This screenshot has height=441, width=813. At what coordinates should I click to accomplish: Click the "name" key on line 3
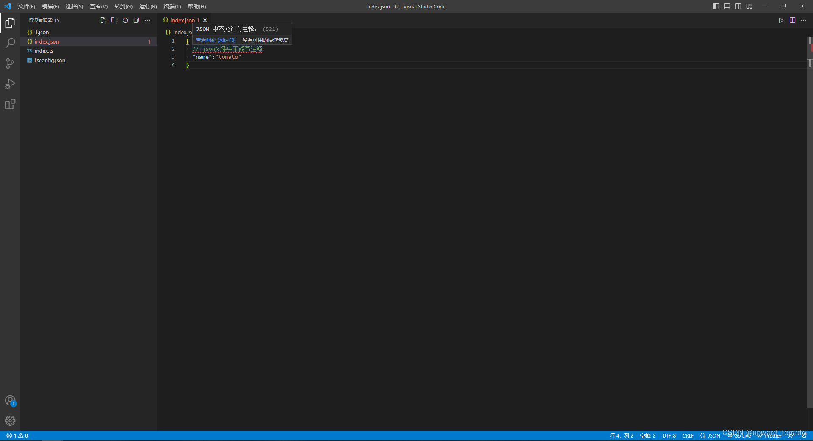[x=202, y=57]
